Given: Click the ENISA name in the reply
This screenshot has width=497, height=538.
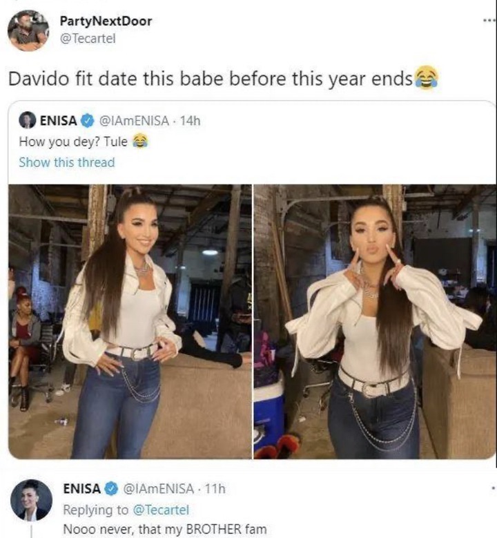Looking at the screenshot, I should coord(81,488).
